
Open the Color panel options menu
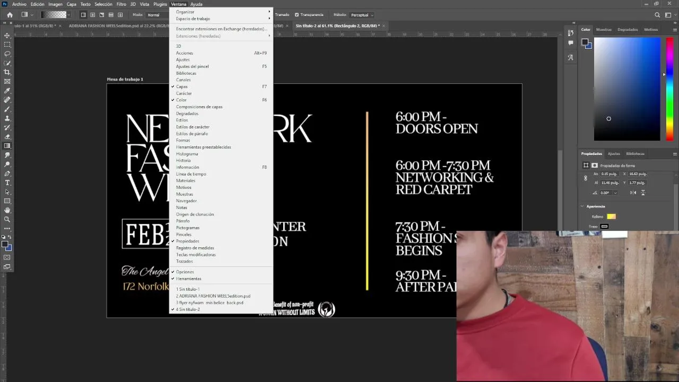tap(675, 30)
